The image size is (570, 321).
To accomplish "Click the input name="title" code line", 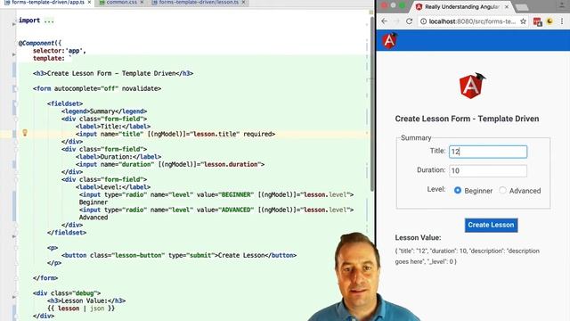I will tap(175, 134).
